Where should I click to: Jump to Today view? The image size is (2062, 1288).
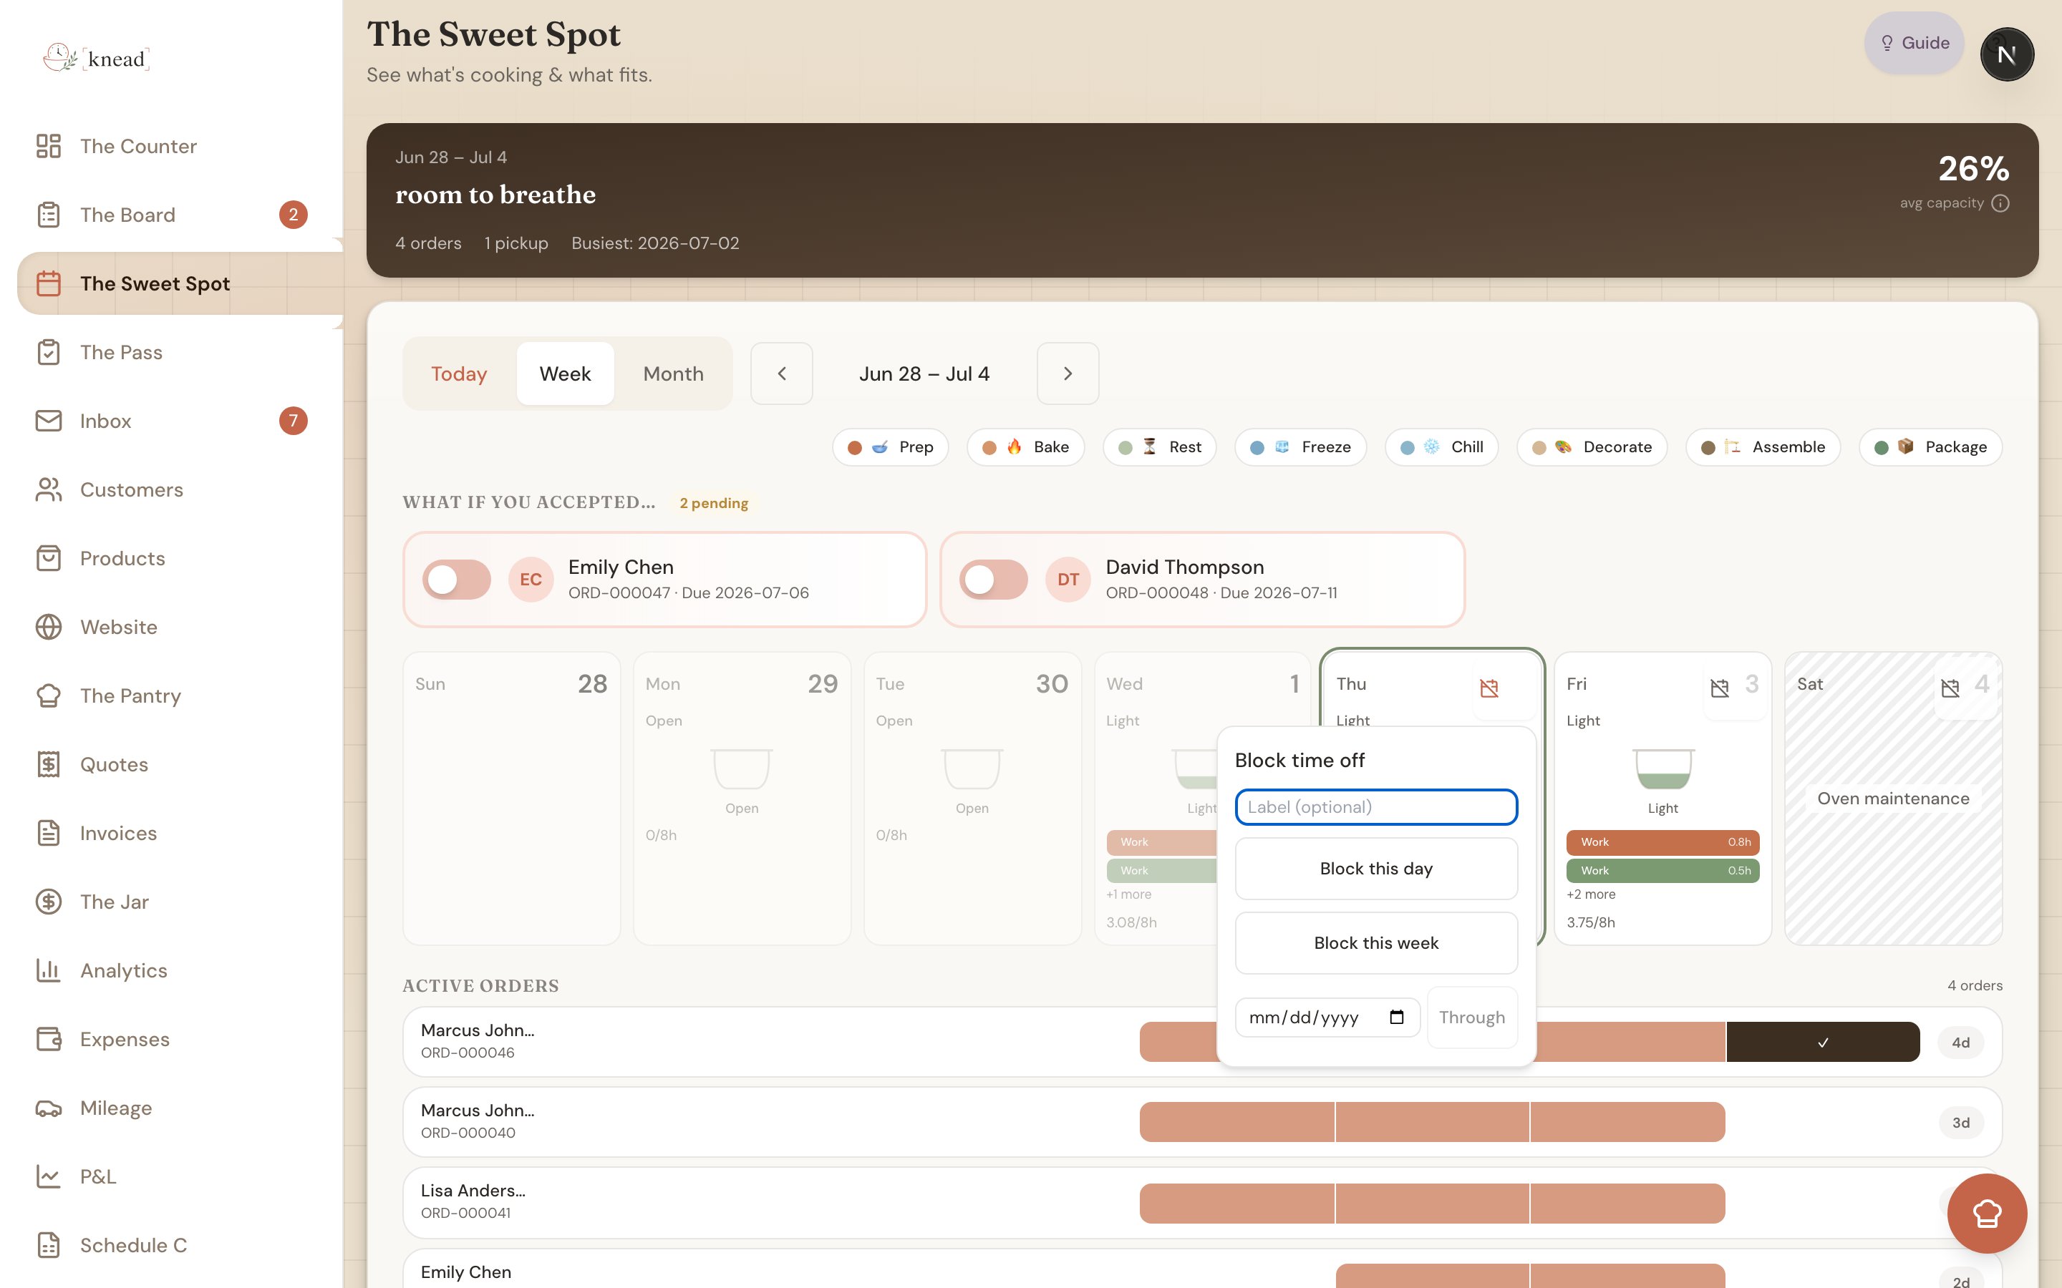pos(458,373)
